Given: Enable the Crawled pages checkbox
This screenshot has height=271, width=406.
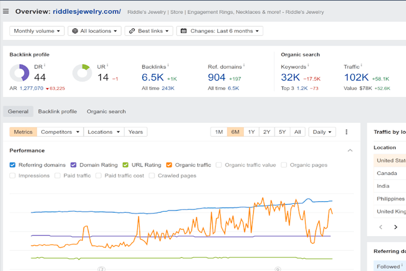Looking at the screenshot, I should [x=152, y=176].
